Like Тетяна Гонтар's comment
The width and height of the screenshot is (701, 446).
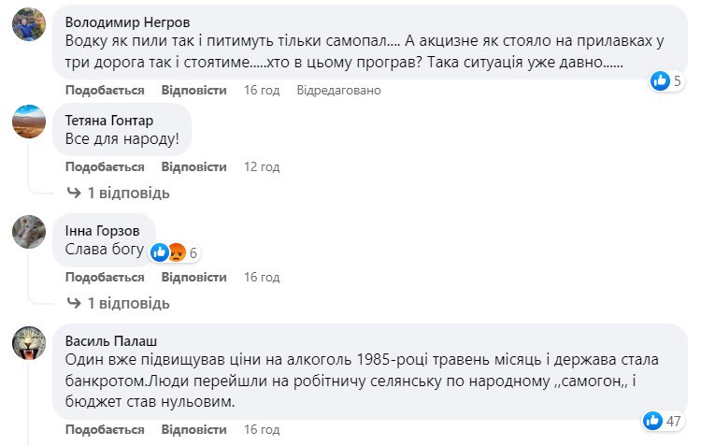(105, 166)
